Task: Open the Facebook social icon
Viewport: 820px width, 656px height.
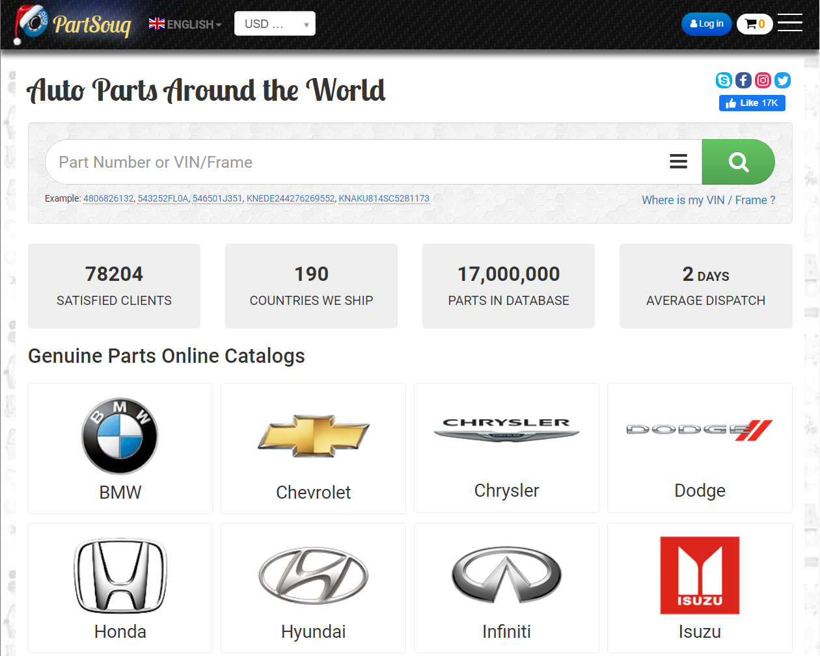Action: (743, 80)
